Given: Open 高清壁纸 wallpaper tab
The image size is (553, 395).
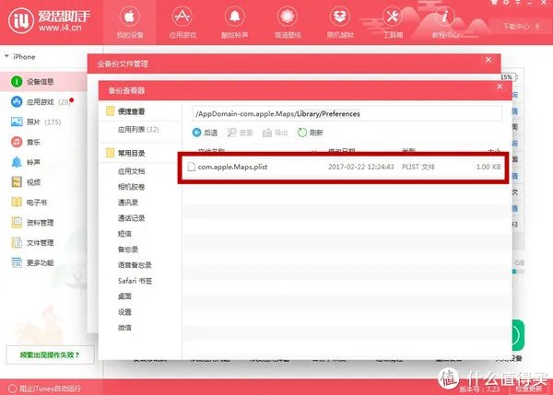Looking at the screenshot, I should pyautogui.click(x=288, y=22).
